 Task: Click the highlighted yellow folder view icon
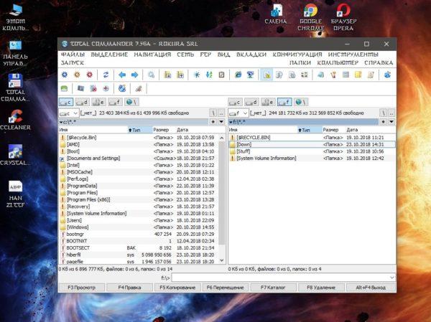(267, 75)
